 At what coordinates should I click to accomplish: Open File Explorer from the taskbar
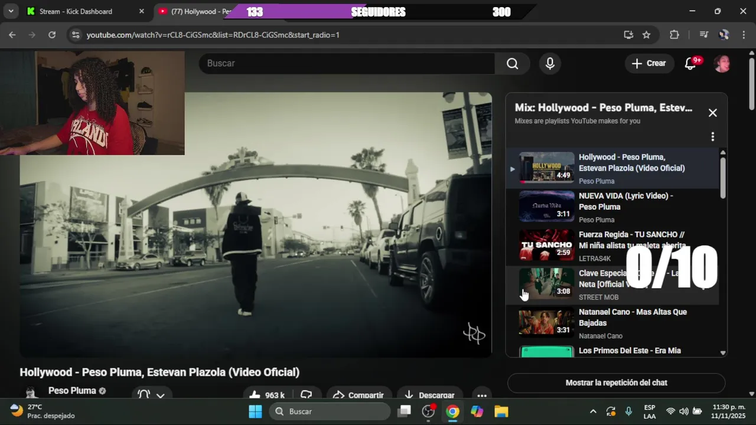coord(501,411)
